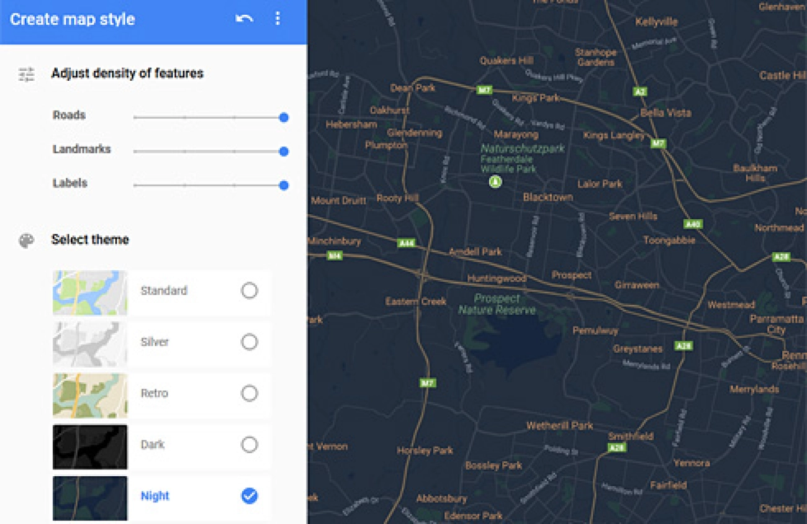Select the Standard theme radio button
This screenshot has height=524, width=807.
click(x=250, y=291)
